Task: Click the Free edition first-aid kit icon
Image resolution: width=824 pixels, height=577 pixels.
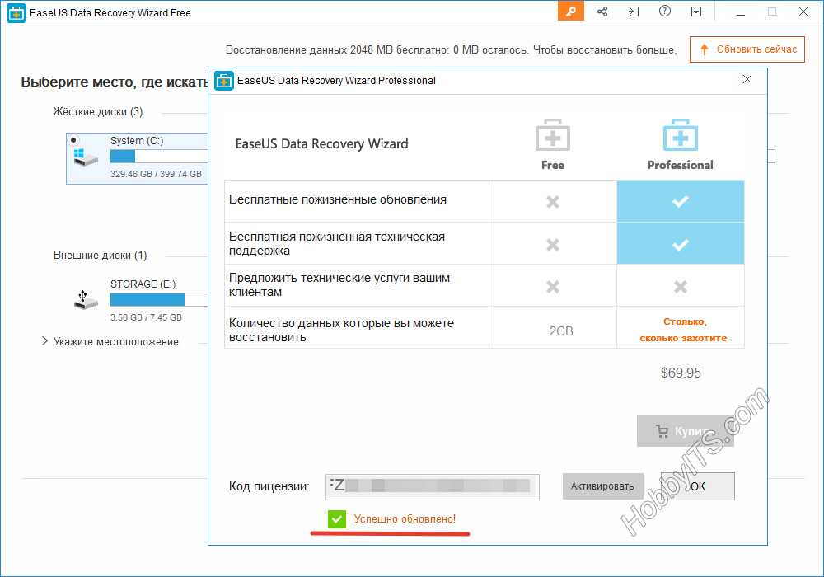Action: coord(552,135)
